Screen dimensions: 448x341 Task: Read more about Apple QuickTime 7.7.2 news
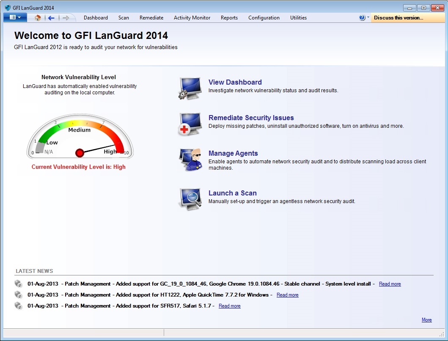[x=287, y=295]
